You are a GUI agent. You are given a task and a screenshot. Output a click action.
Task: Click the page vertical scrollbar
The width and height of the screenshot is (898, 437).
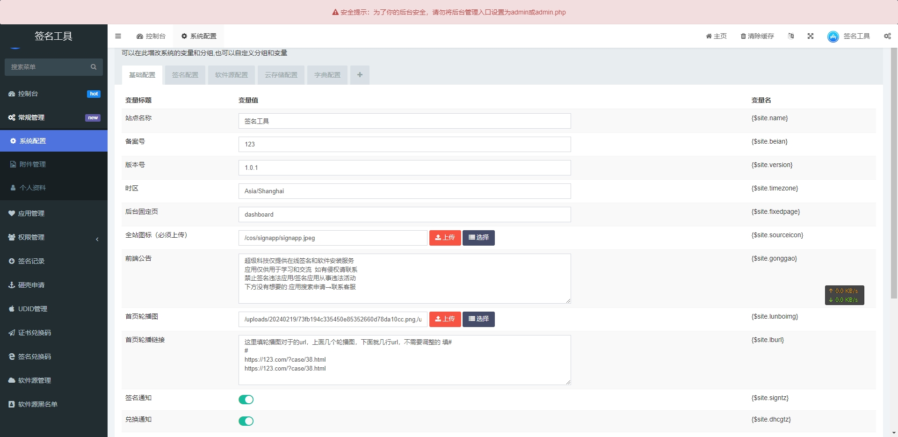click(894, 187)
